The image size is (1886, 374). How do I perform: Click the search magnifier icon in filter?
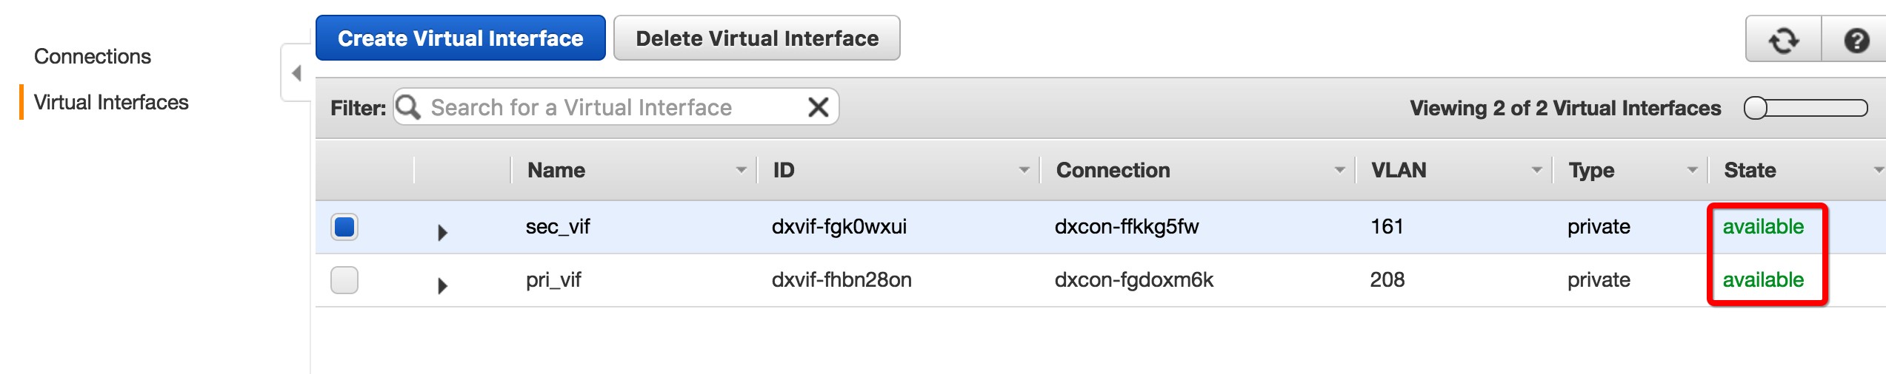point(408,107)
